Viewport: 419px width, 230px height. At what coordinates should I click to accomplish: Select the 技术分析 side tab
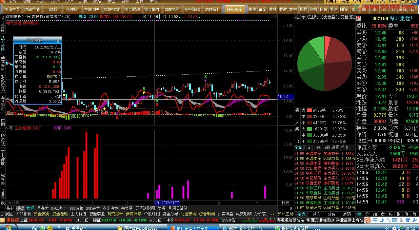tap(3, 44)
